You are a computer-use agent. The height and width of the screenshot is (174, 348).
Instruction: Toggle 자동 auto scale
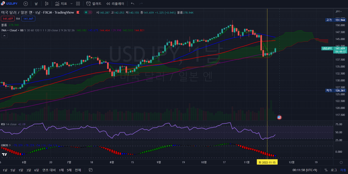point(343,170)
